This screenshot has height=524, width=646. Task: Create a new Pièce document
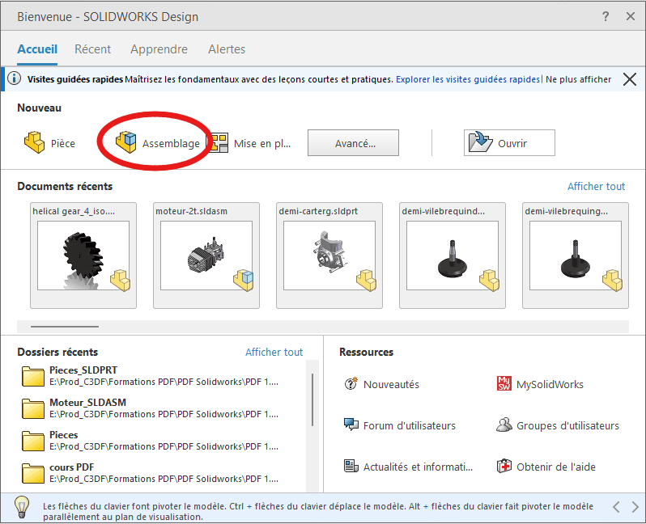point(49,143)
